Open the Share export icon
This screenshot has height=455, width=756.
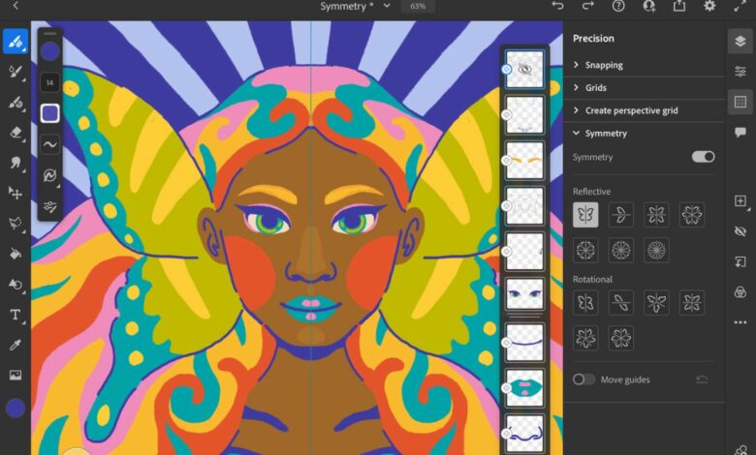tap(678, 6)
